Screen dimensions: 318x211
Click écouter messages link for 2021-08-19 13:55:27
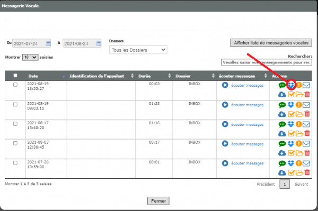247,85
